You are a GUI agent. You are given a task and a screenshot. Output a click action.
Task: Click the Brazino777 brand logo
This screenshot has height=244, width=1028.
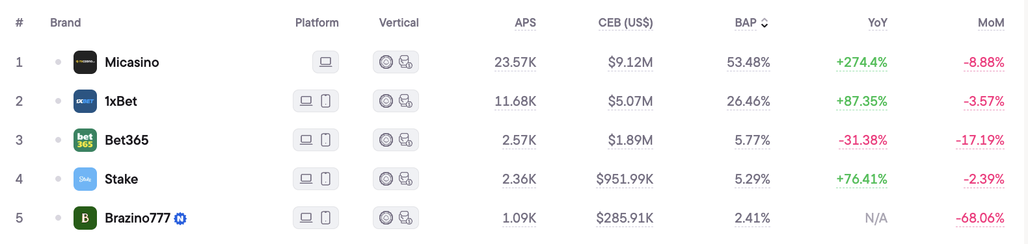point(85,218)
